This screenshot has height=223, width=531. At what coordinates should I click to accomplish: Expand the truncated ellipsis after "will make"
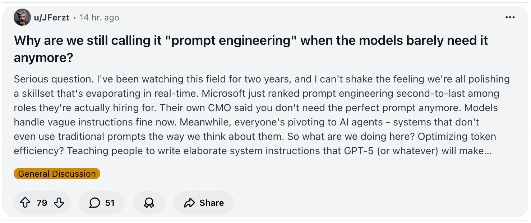pyautogui.click(x=488, y=151)
